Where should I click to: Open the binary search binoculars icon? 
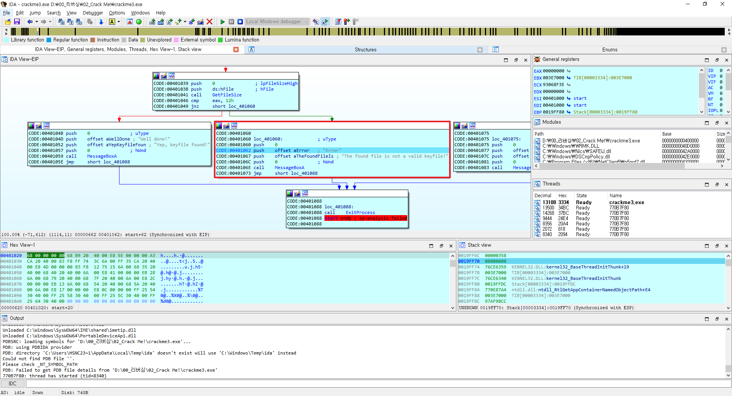point(79,22)
